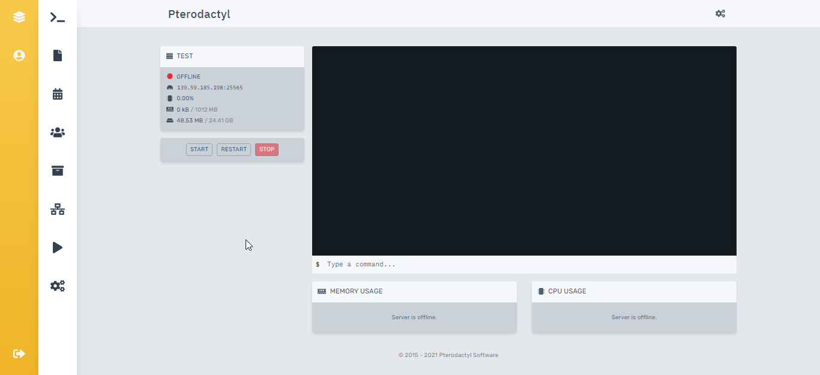Click the server address 139.59.185.198:25565
This screenshot has height=375, width=820.
tap(210, 88)
